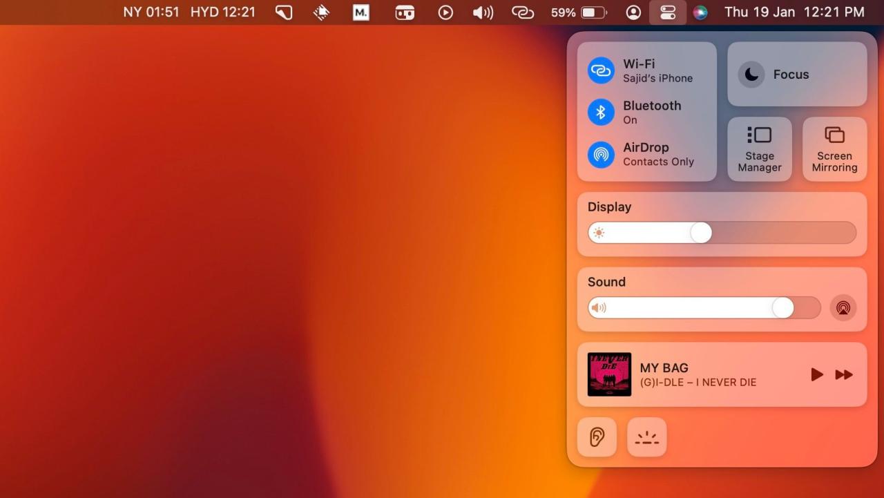Open the user account menu bar icon

coord(633,12)
